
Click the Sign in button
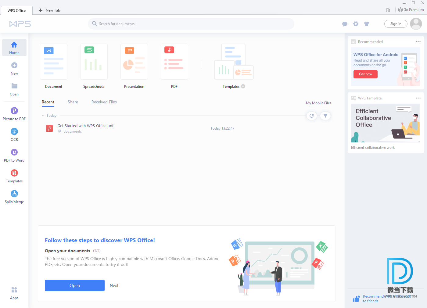coord(396,24)
